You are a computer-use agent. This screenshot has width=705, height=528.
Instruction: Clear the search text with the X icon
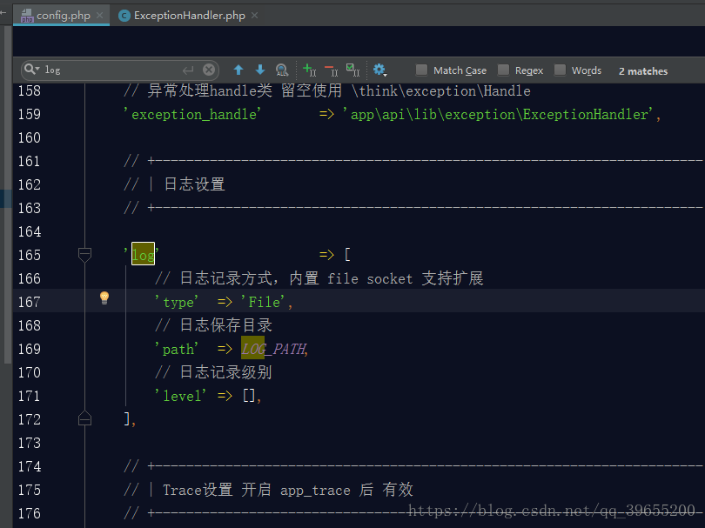coord(209,70)
